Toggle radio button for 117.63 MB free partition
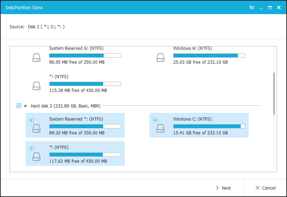This screenshot has height=197, width=287. (x=31, y=148)
